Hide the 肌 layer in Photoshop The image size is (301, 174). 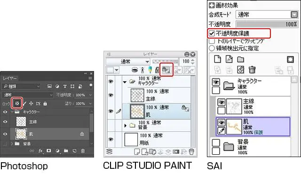(x=5, y=134)
